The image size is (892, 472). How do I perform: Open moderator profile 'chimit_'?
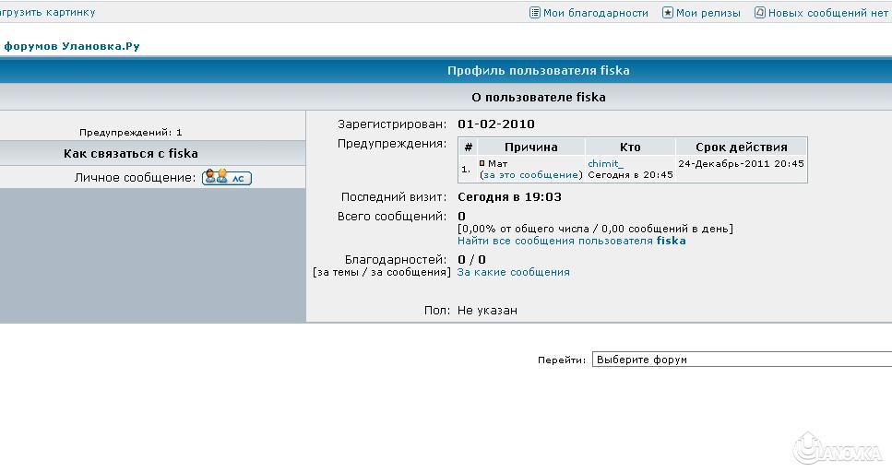(605, 164)
